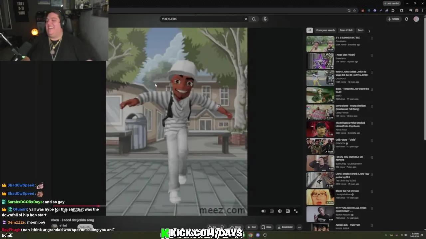This screenshot has width=426, height=239.
Task: Click video title 'vixen - I need dat jerkin song'
Action: 72,220
